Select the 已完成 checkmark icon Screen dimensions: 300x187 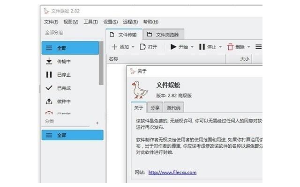pos(49,88)
